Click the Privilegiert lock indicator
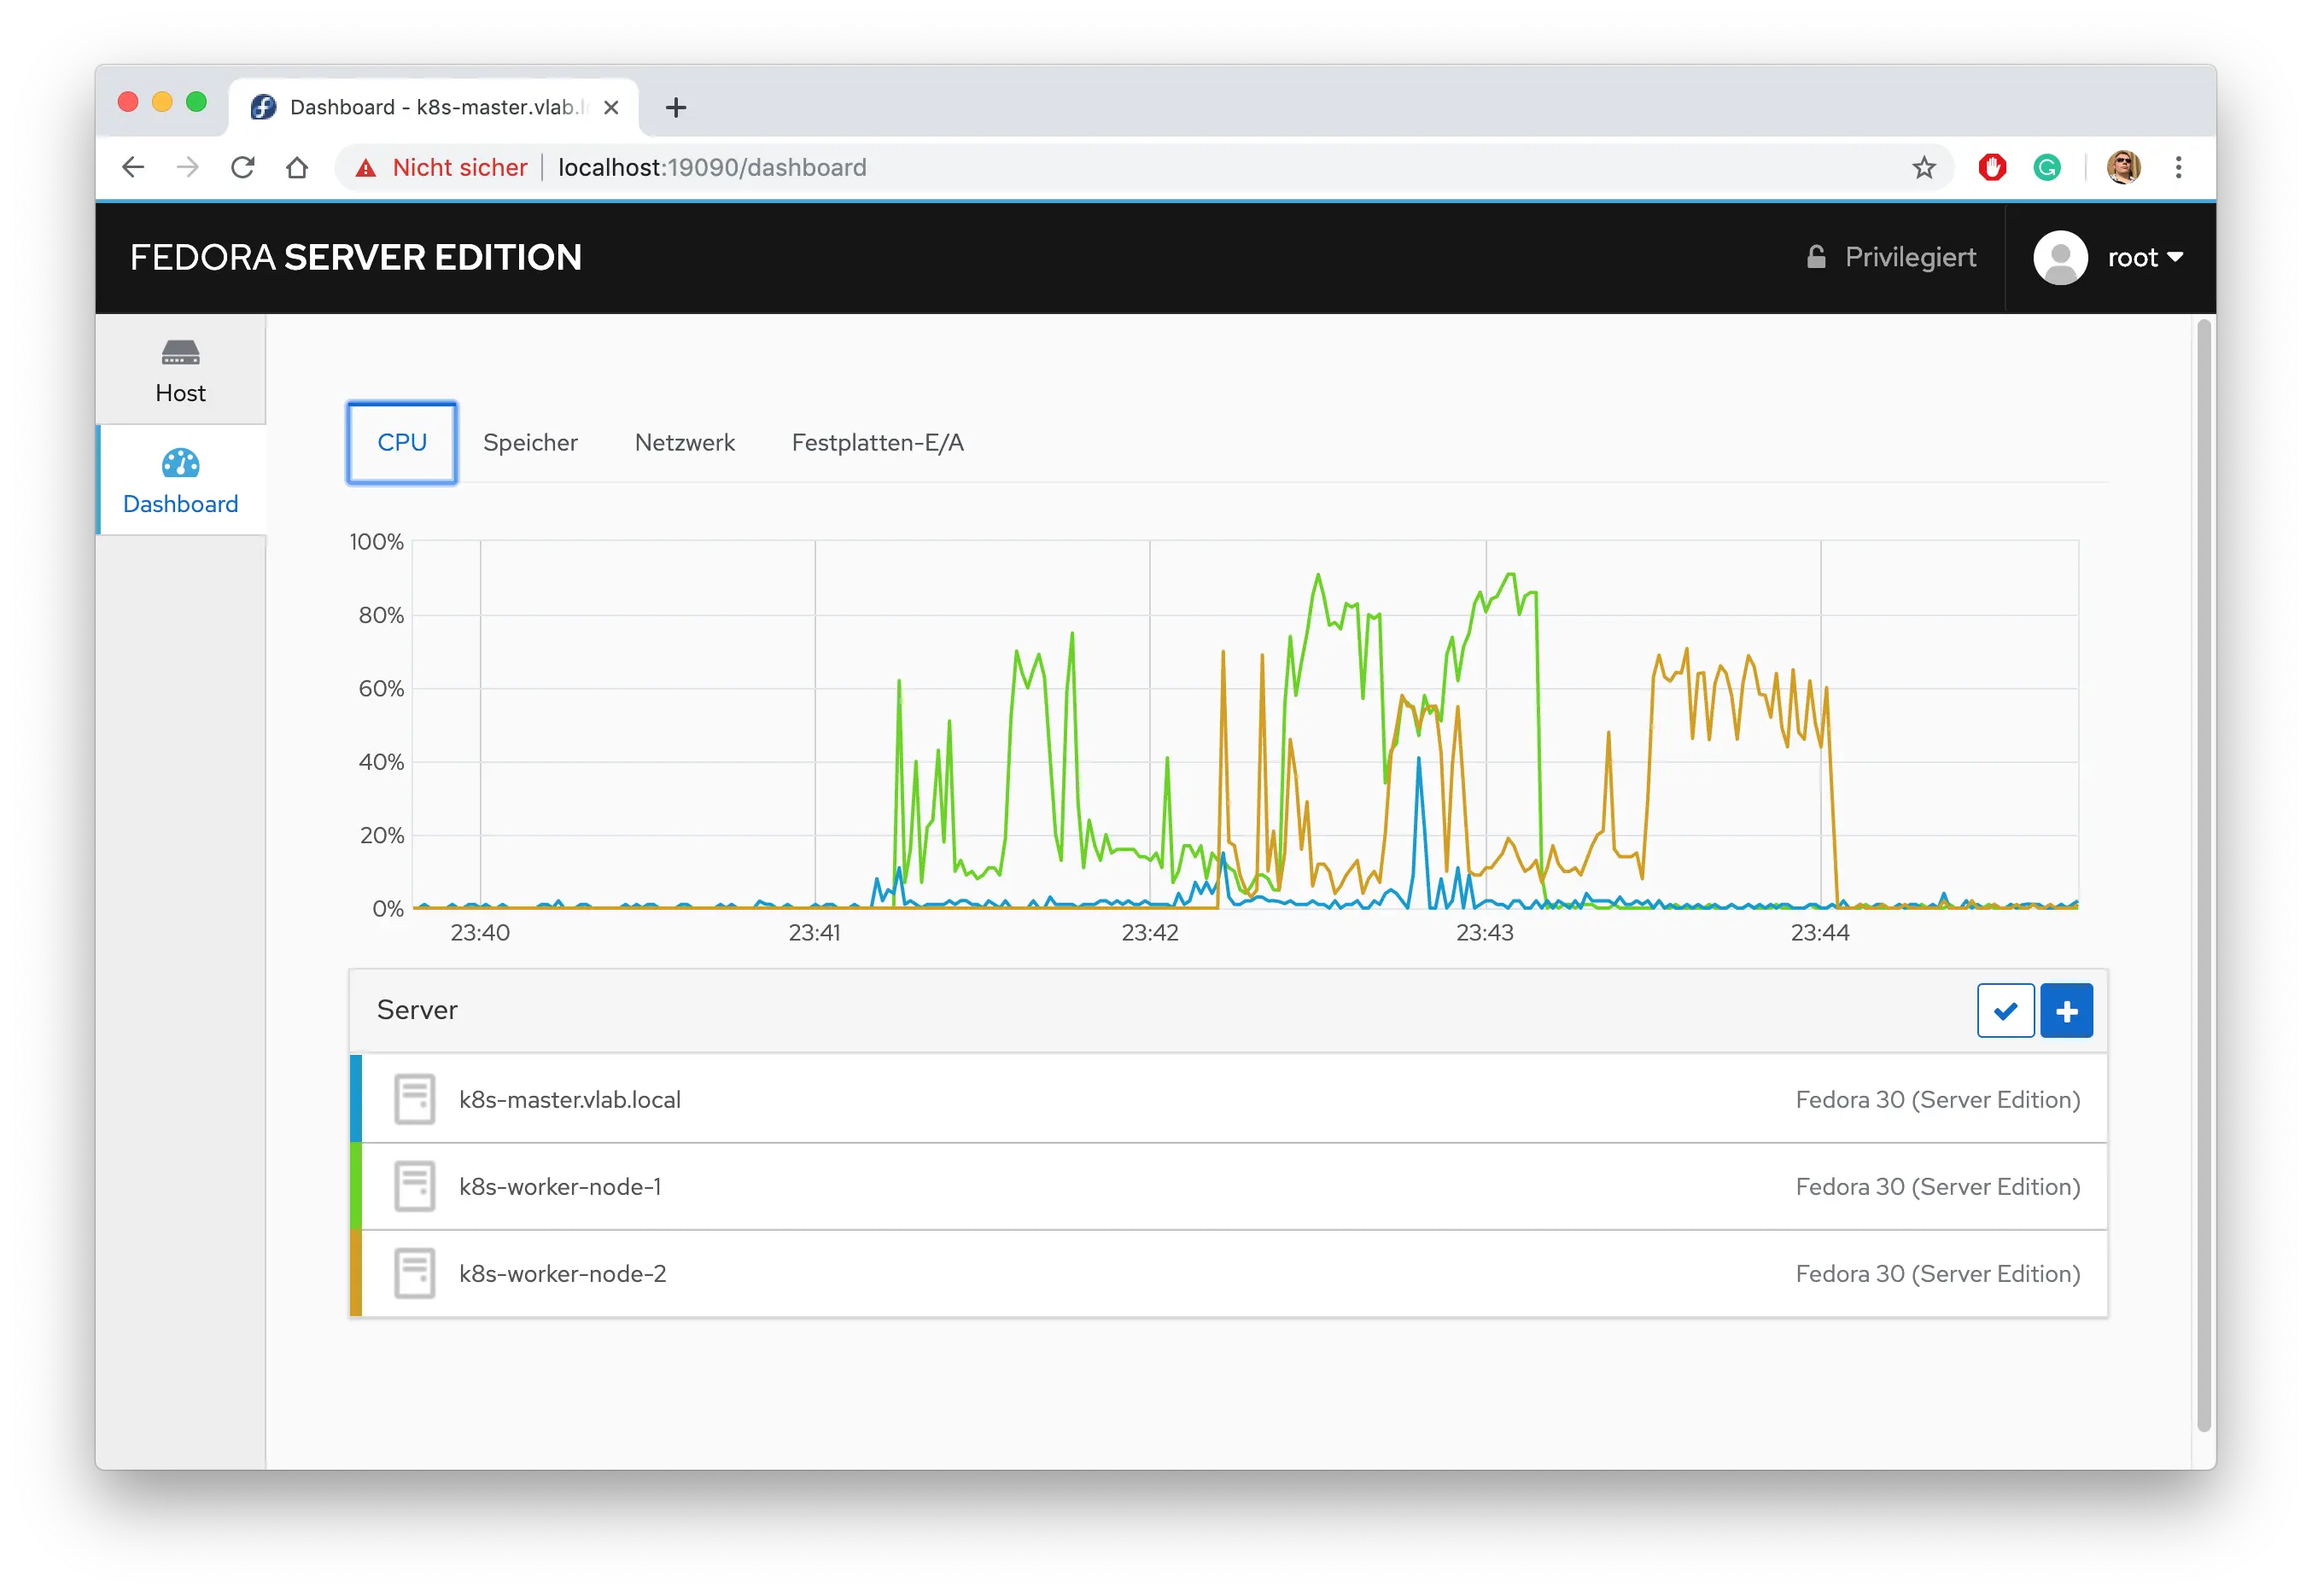 (1890, 257)
